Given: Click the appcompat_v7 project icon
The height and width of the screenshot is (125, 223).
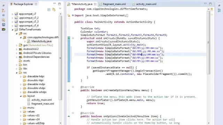Looking at the screenshot, I should point(16,14).
